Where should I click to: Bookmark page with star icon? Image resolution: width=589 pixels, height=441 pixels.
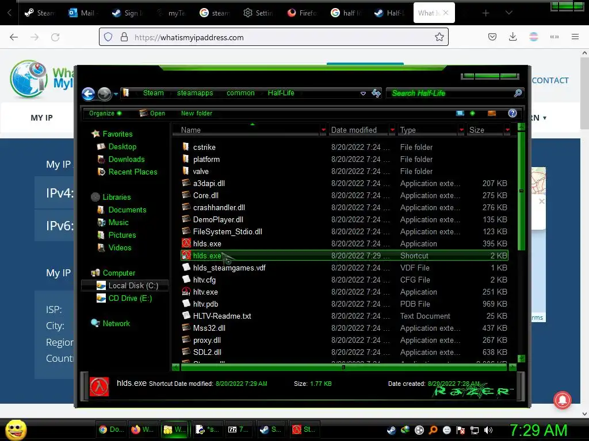[x=439, y=37]
